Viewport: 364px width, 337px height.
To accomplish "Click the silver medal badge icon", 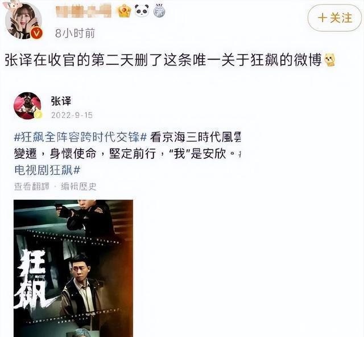I will [159, 11].
